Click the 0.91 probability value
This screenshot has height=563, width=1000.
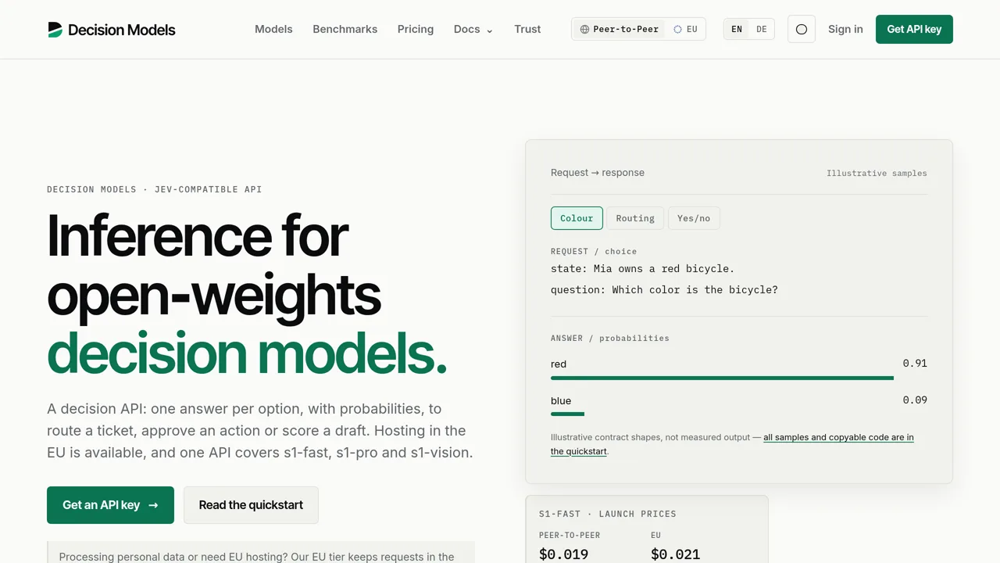(x=915, y=364)
